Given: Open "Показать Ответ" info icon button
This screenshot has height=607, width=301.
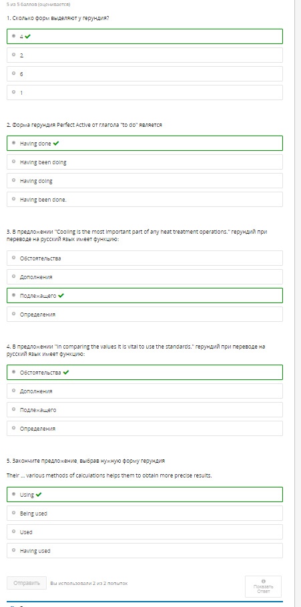Looking at the screenshot, I should [x=263, y=586].
